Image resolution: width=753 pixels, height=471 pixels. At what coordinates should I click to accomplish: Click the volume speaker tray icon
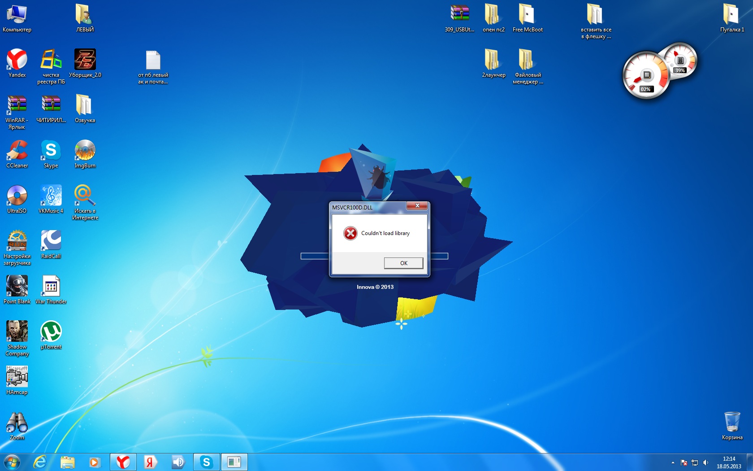coord(705,462)
